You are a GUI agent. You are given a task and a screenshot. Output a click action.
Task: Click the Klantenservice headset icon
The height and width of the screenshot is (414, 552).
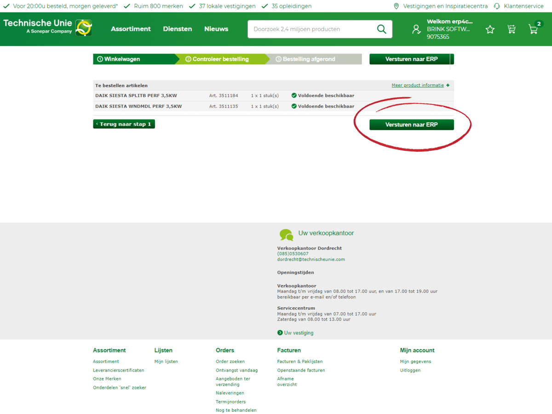click(x=497, y=6)
